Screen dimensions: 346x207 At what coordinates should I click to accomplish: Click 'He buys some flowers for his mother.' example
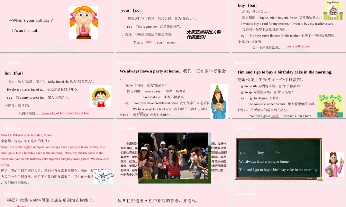pos(275,36)
